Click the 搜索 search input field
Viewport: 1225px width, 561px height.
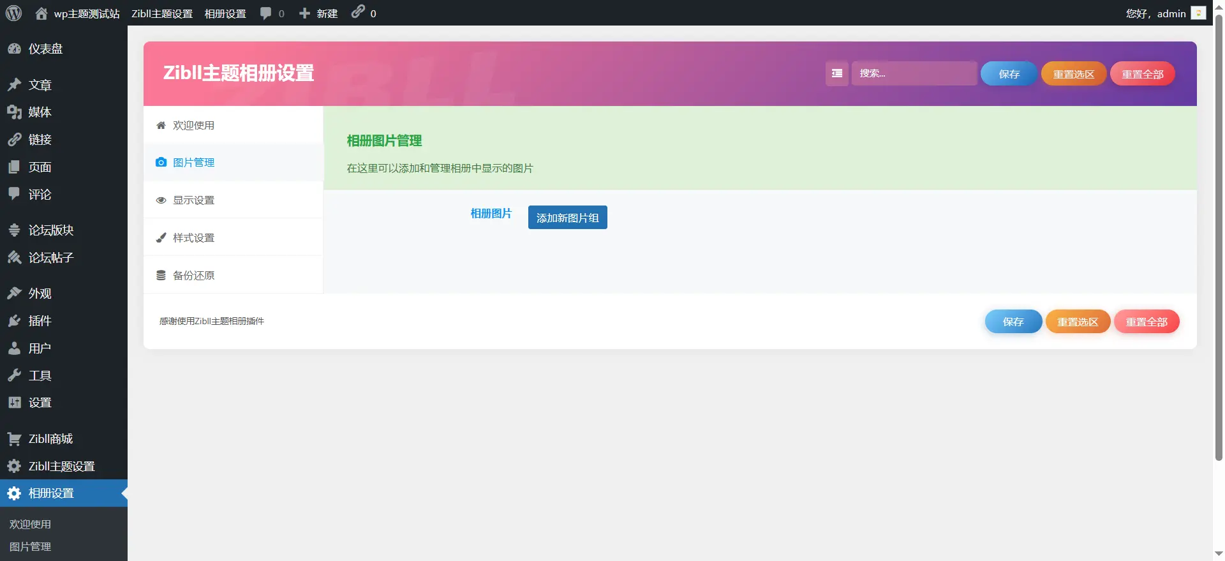tap(914, 73)
